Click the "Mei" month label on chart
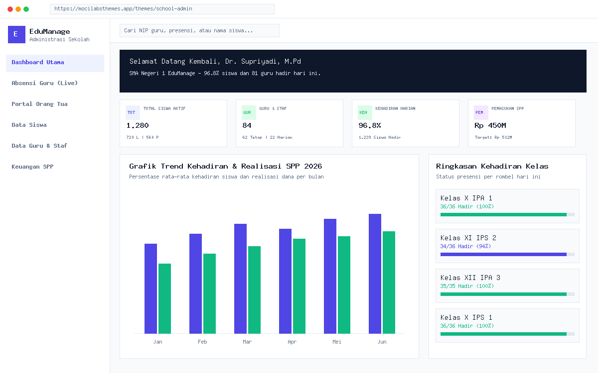 (337, 342)
